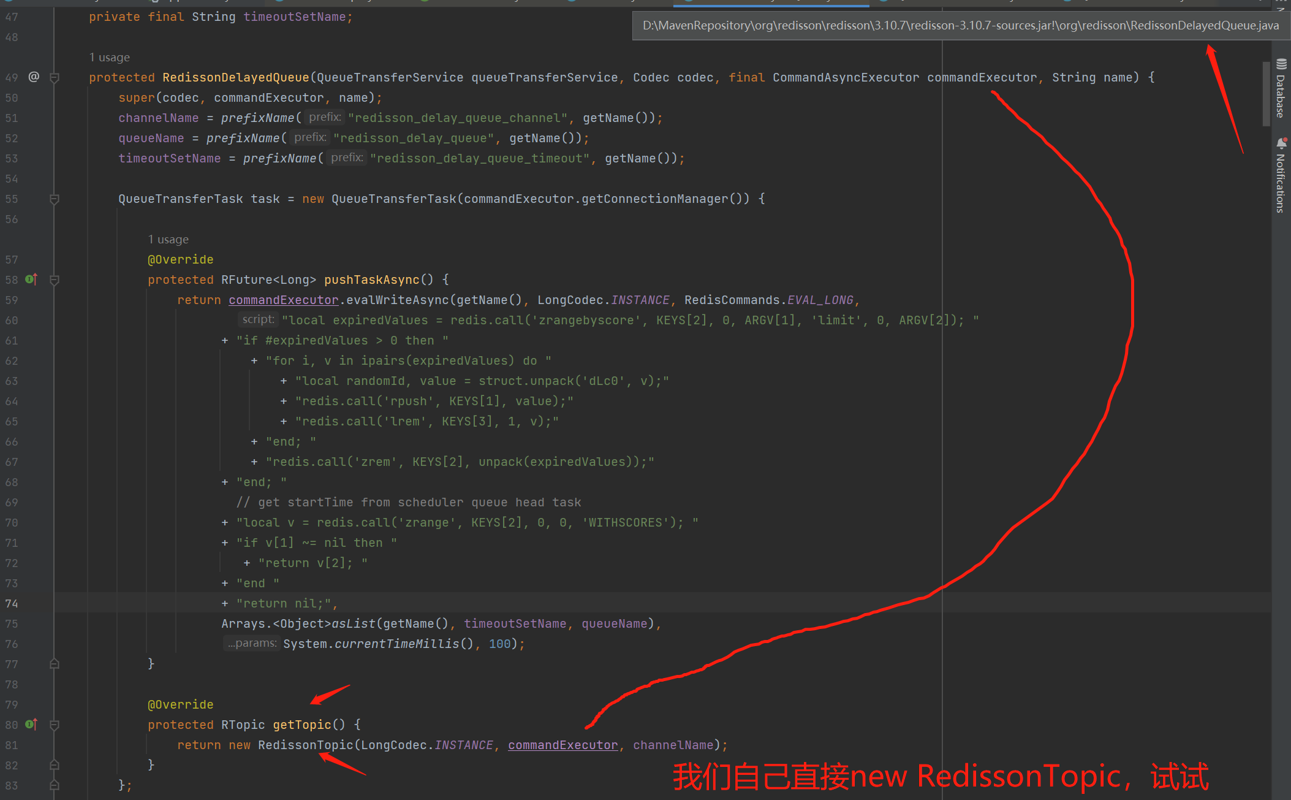Click the RedissonDelayedQueue.java file path tooltip
Viewport: 1291px width, 800px height.
(961, 25)
